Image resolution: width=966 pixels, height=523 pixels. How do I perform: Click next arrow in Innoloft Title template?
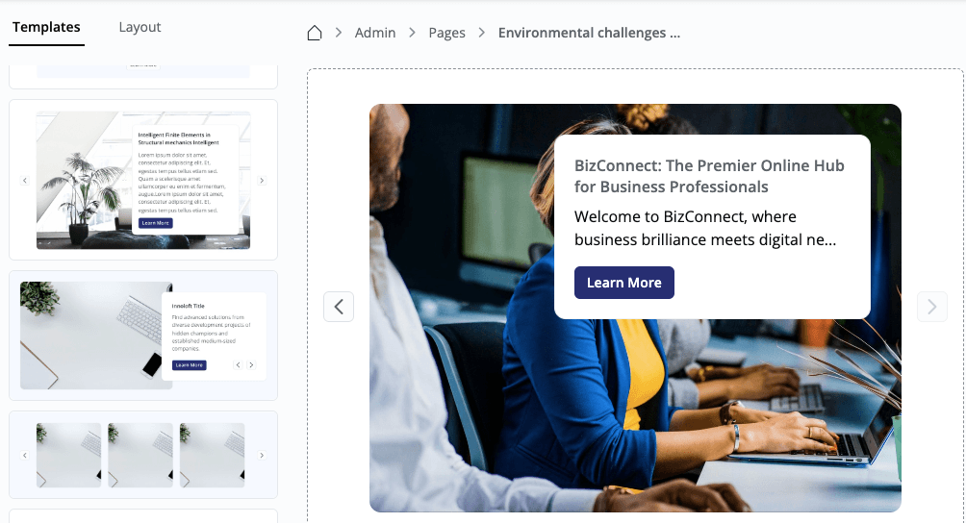(251, 365)
